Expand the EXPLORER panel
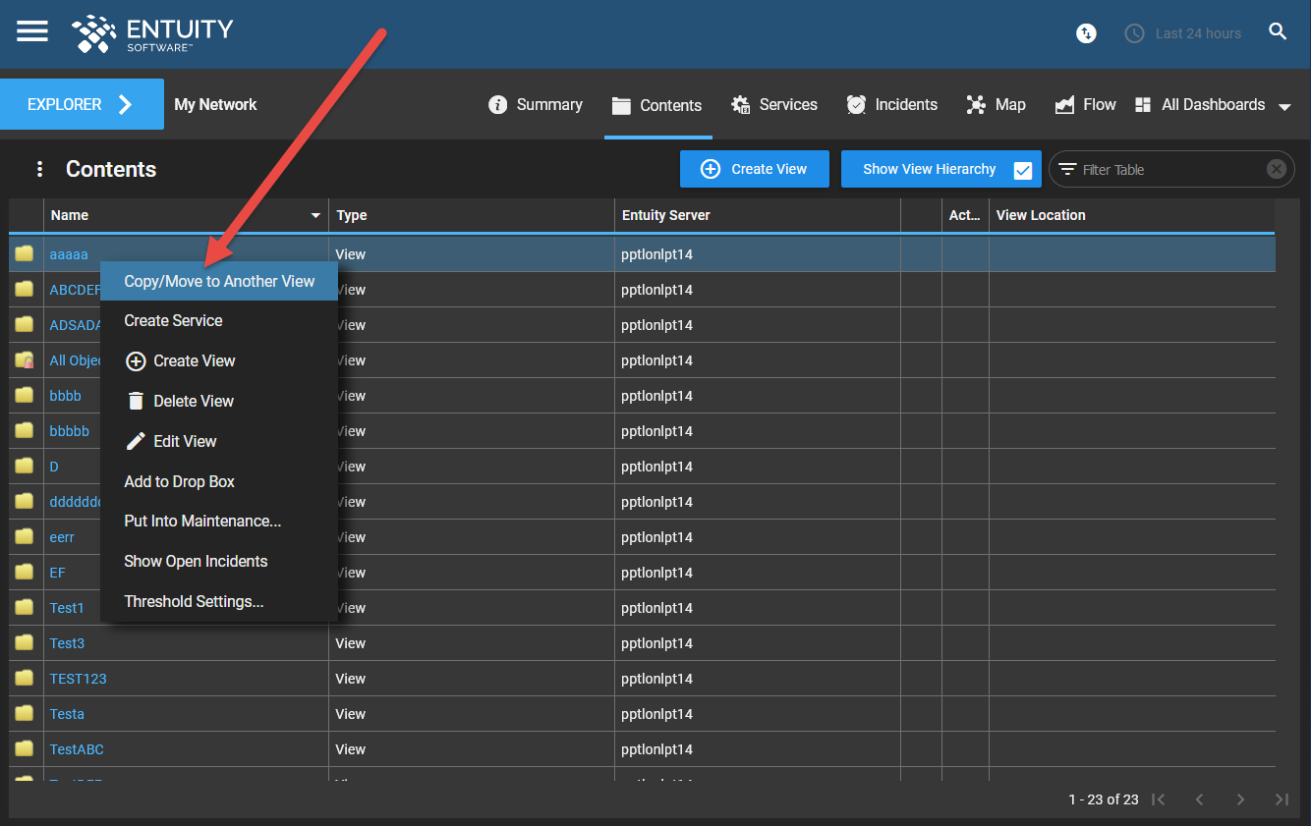This screenshot has width=1311, height=826. (82, 104)
